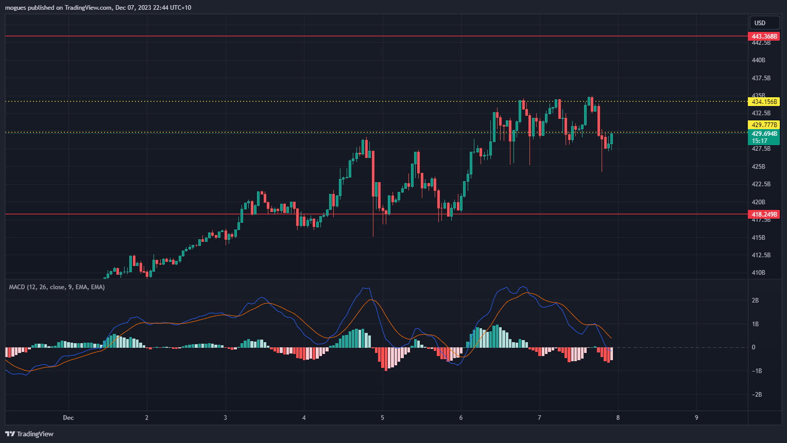
Task: Select the dotted yellow line at 434.156B
Action: click(376, 101)
